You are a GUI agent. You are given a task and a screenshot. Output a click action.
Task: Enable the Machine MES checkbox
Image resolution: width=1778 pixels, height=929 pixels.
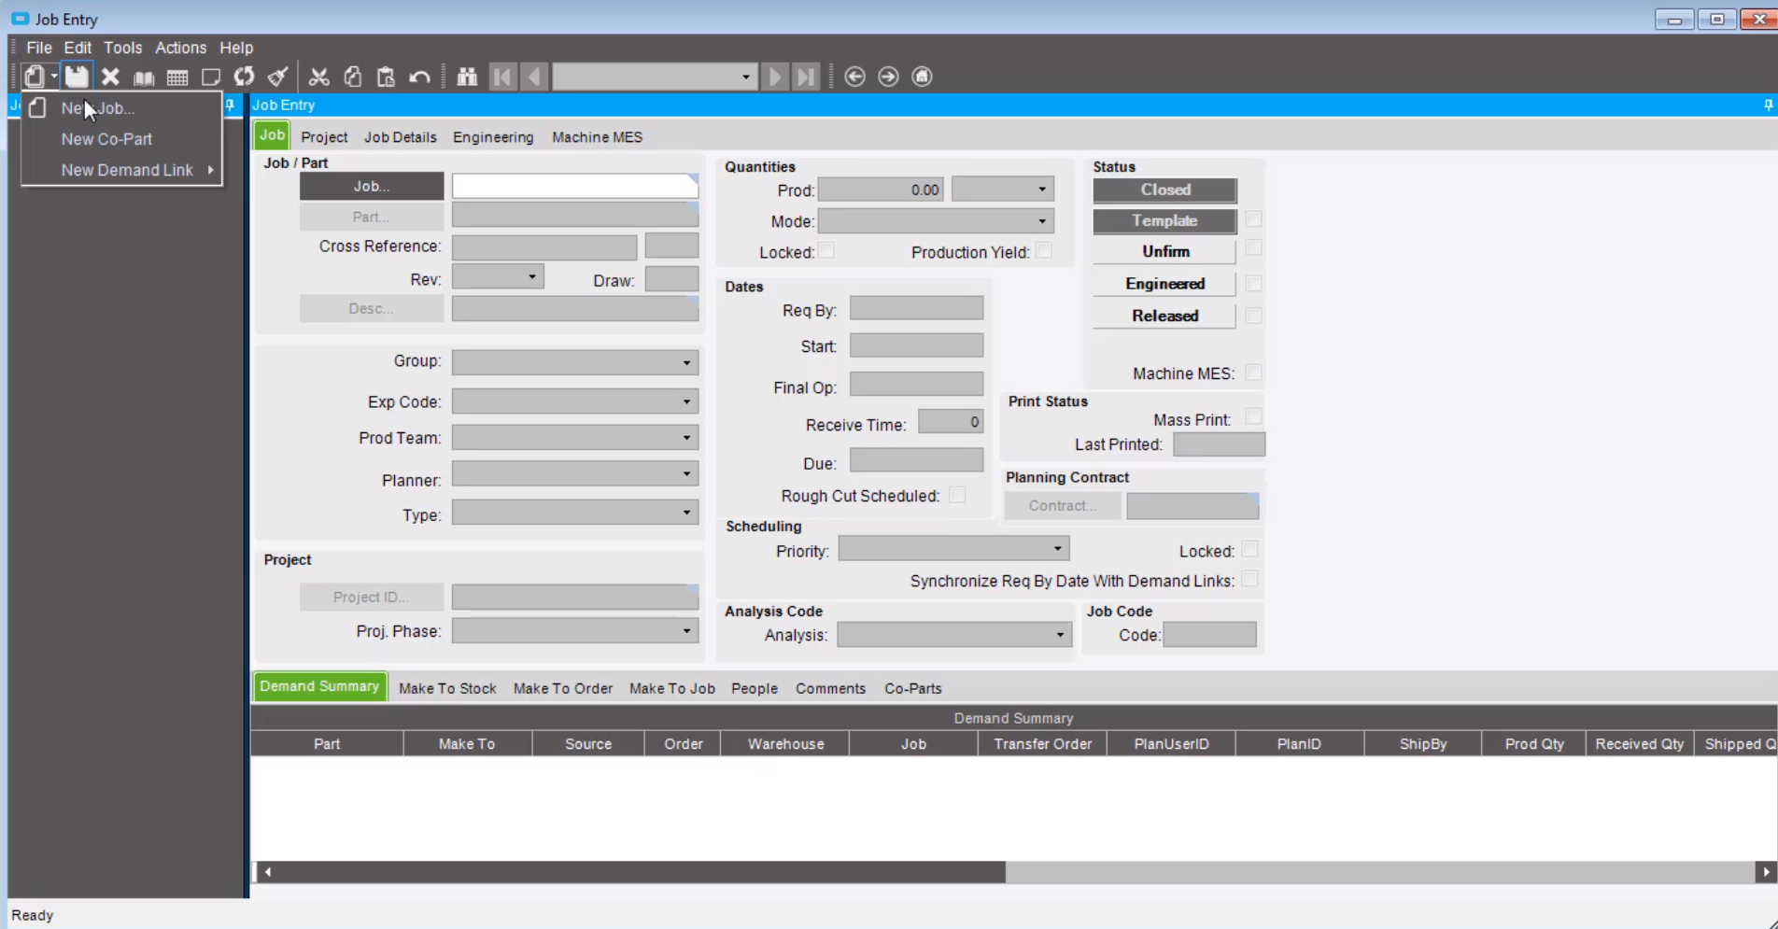click(1253, 373)
